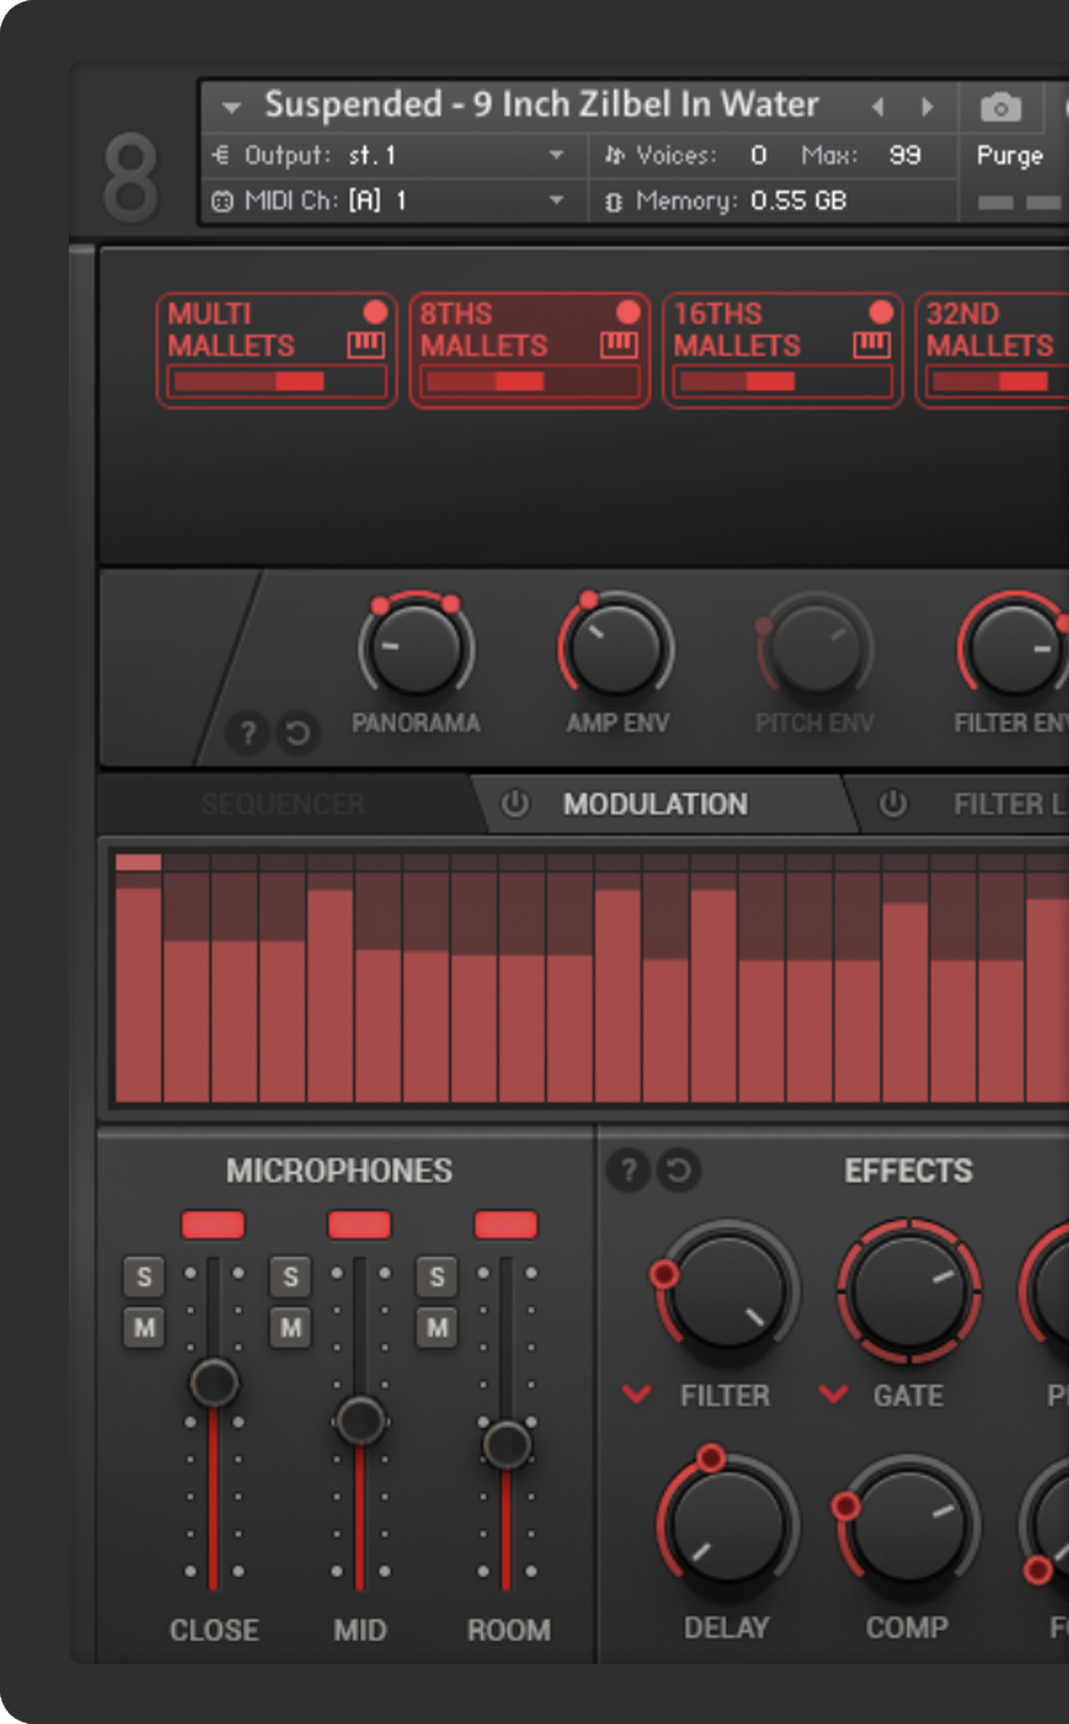Go to next instrument preset arrow
Image resolution: width=1069 pixels, height=1724 pixels.
coord(928,106)
